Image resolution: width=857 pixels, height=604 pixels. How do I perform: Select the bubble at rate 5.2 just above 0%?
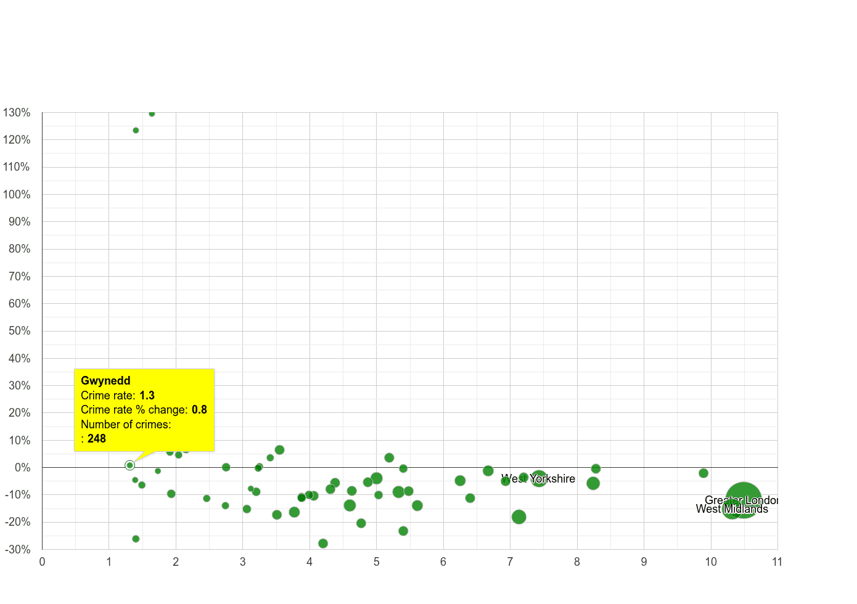click(x=389, y=458)
